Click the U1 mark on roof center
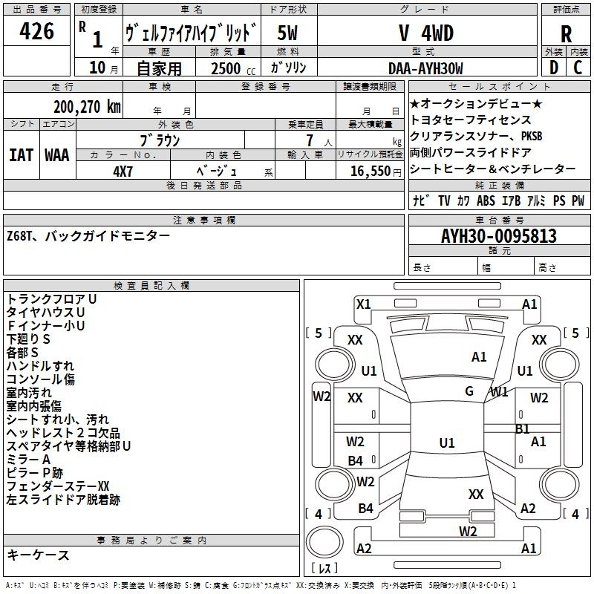This screenshot has width=594, height=594. (x=447, y=443)
